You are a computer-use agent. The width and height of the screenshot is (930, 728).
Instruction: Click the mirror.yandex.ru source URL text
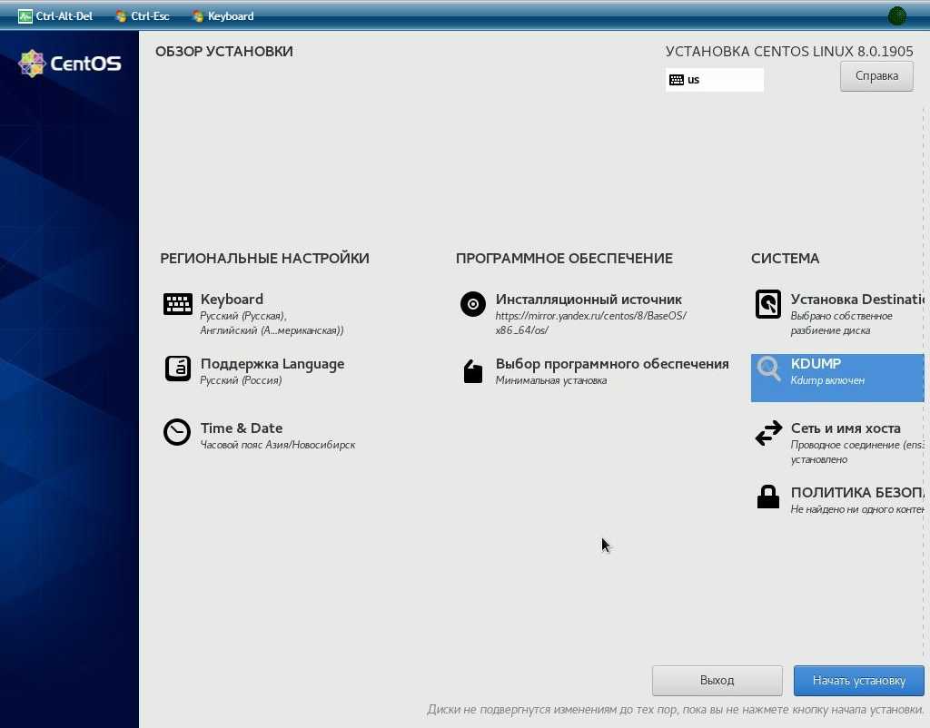click(590, 323)
